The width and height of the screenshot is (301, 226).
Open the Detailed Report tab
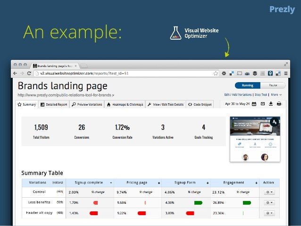54,104
